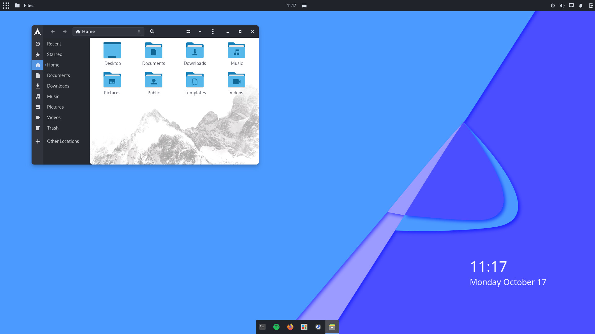Click the search magnifier in Files toolbar

click(x=152, y=32)
